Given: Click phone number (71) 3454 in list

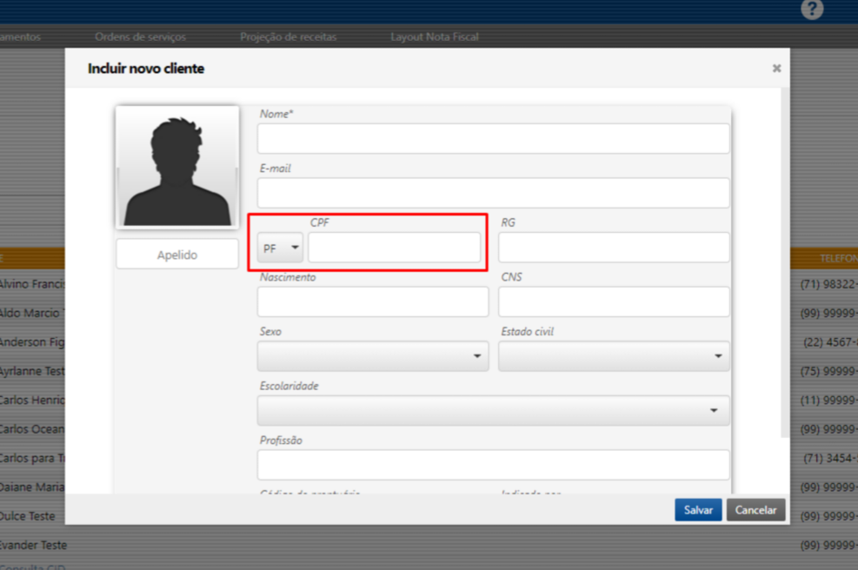Looking at the screenshot, I should click(829, 458).
